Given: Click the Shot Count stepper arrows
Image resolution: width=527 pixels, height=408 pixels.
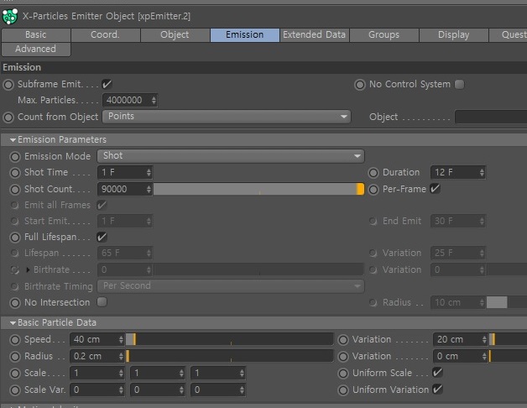Looking at the screenshot, I should [149, 190].
